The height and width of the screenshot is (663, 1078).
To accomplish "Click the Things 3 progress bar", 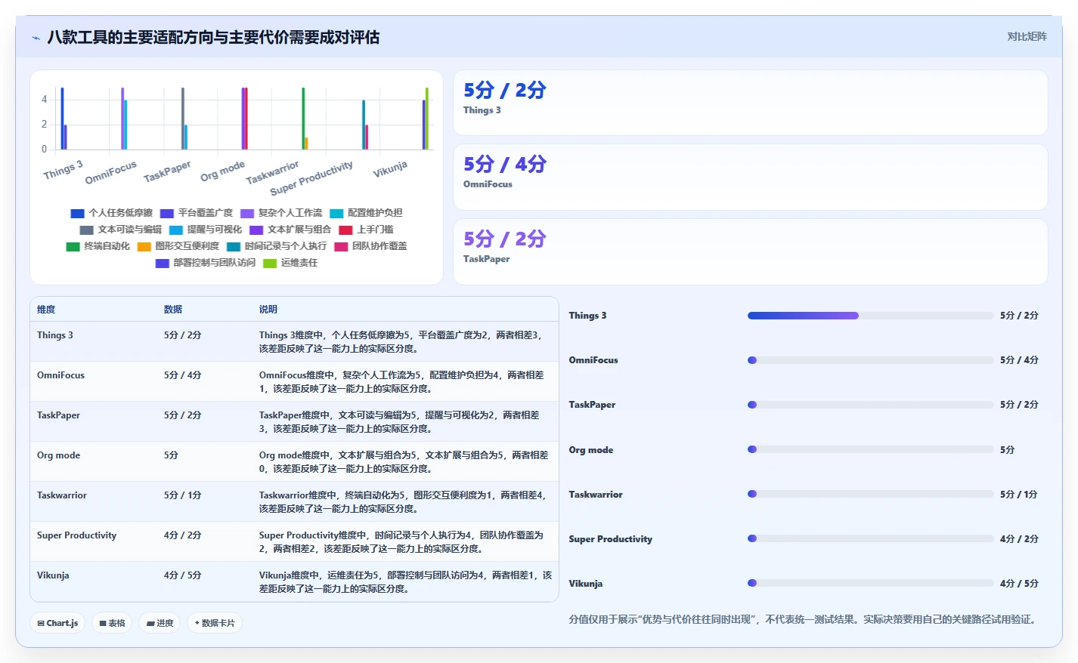I will (870, 316).
